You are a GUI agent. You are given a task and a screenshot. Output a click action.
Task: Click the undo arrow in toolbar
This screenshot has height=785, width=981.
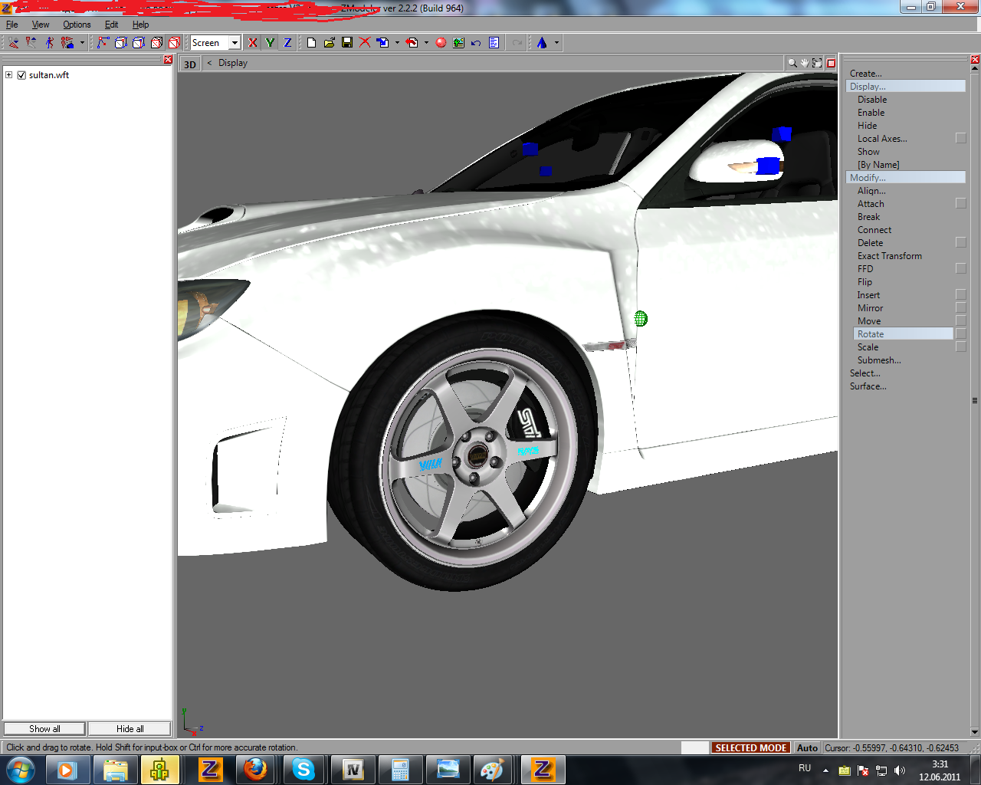pyautogui.click(x=476, y=43)
